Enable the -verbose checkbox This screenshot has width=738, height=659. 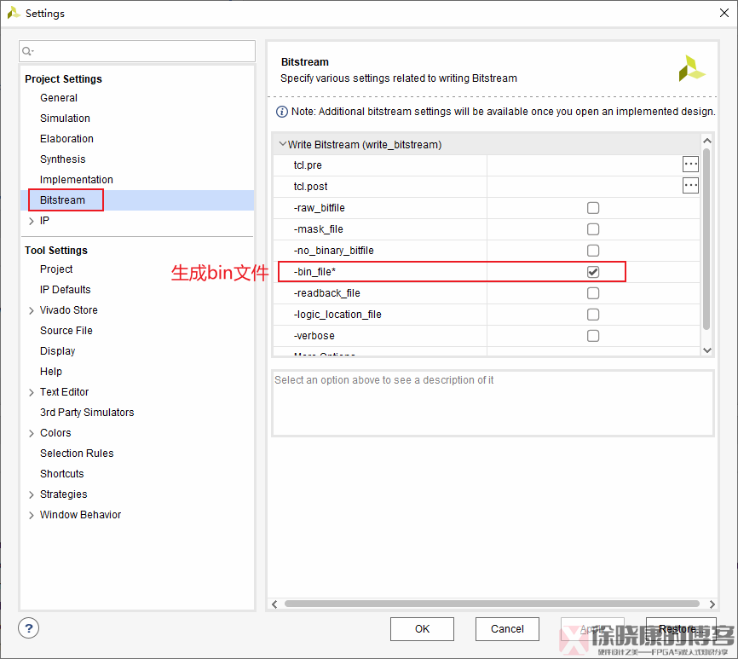point(593,336)
